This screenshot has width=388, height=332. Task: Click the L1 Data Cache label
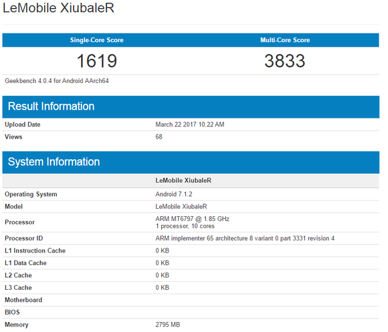25,263
